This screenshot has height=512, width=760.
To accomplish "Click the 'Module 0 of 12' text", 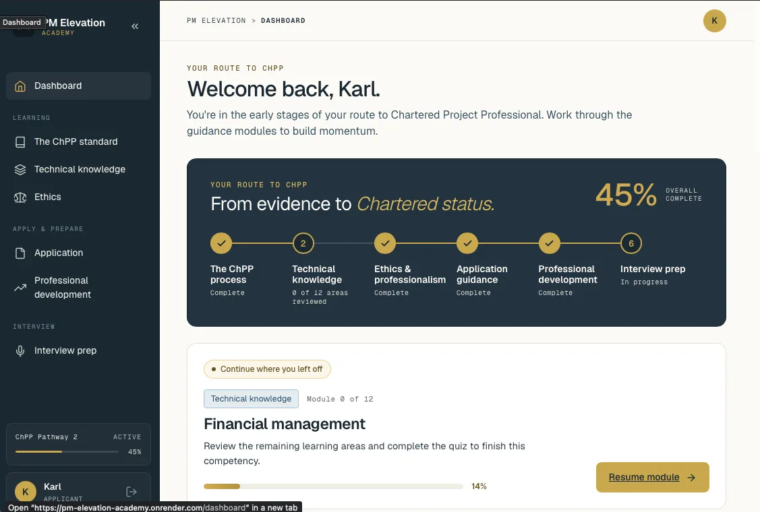I will (x=340, y=399).
